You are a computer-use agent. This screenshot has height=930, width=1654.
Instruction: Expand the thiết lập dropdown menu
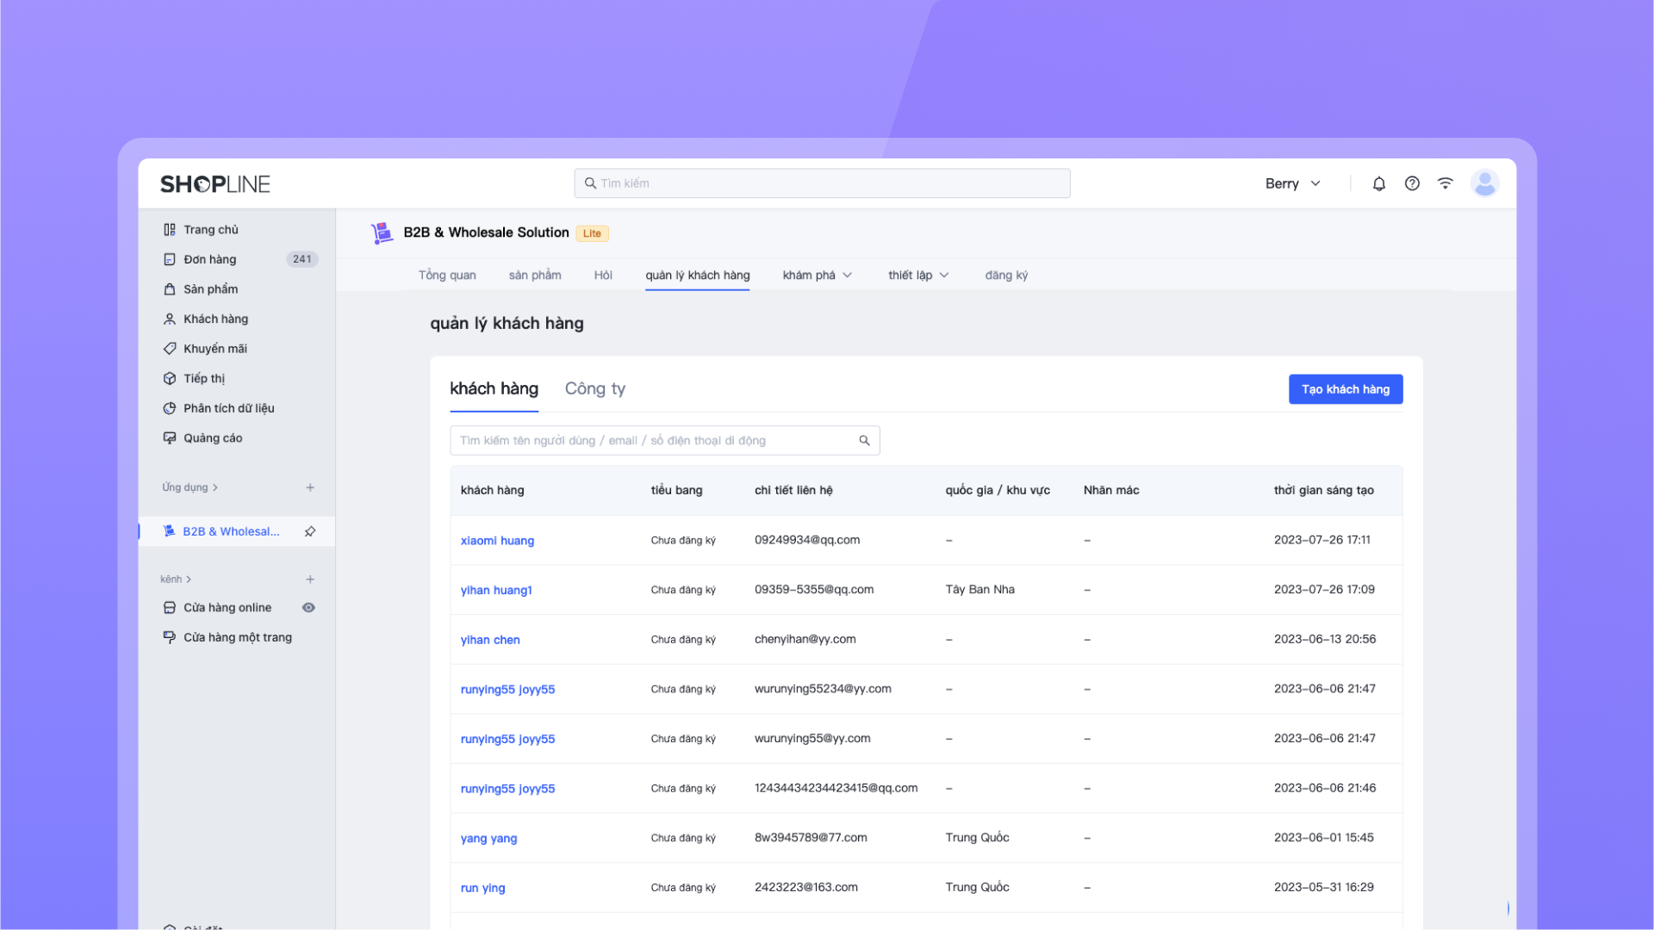click(x=918, y=276)
